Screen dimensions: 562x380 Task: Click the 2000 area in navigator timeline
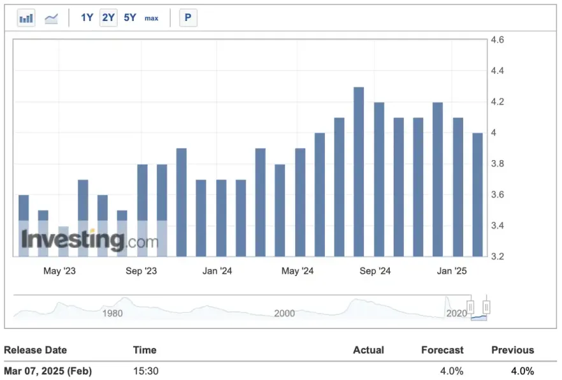(284, 312)
